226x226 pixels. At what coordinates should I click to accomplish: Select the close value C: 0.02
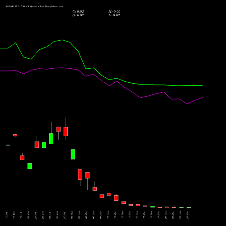78,12
